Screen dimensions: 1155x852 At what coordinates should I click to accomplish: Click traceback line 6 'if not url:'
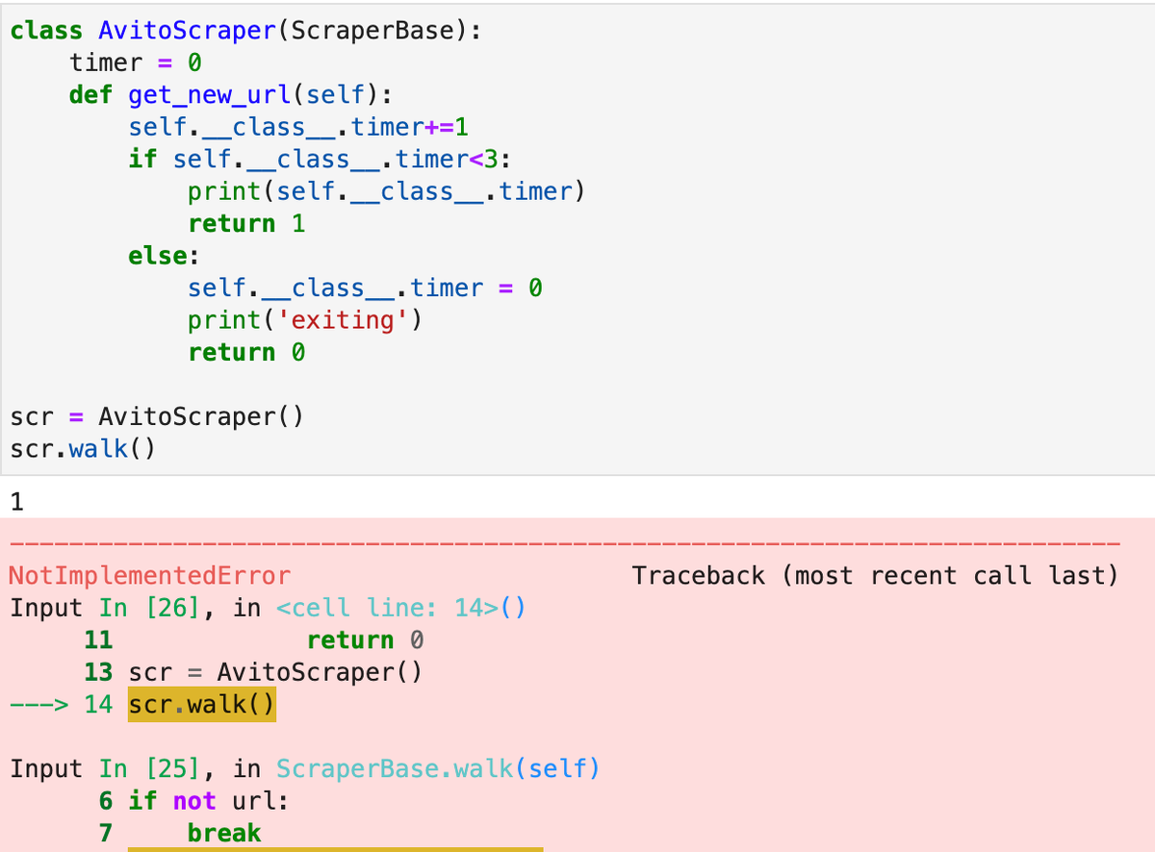[x=192, y=801]
